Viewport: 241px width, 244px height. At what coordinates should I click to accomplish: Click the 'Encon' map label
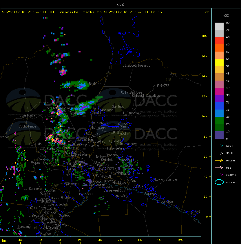[x=174, y=73]
